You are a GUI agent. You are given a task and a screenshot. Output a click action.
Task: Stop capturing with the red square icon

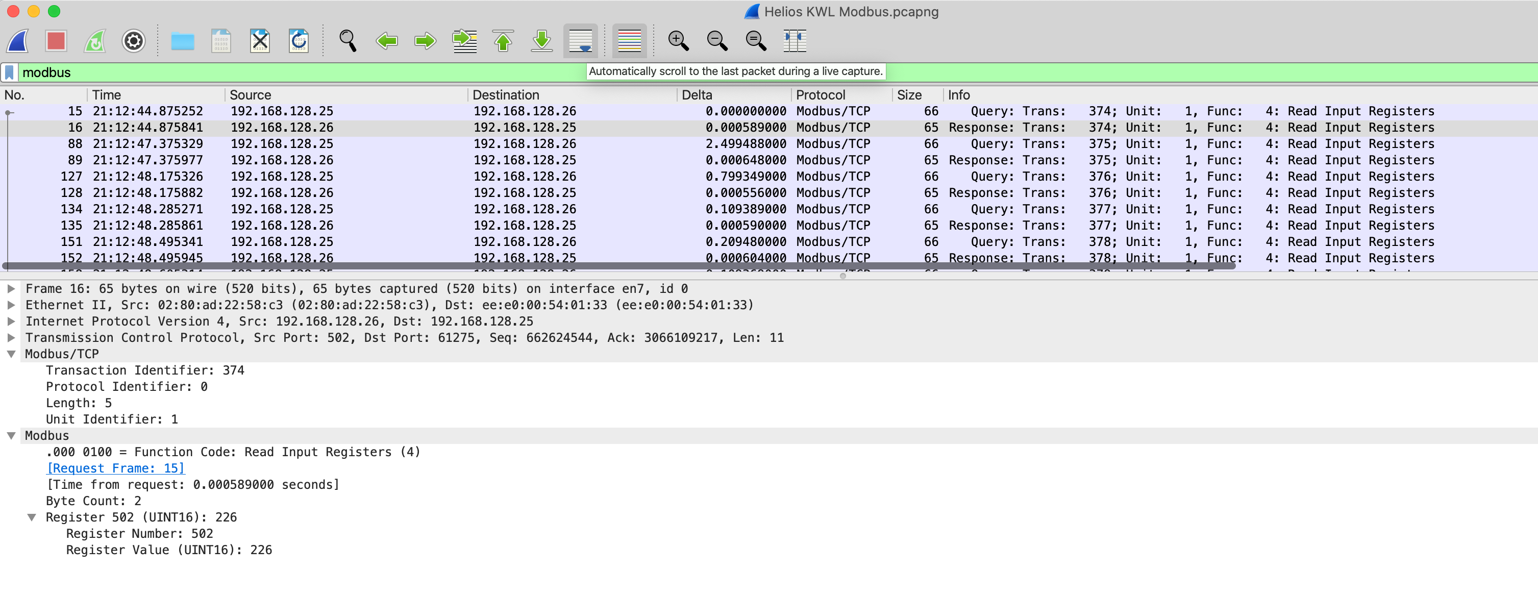(x=56, y=41)
